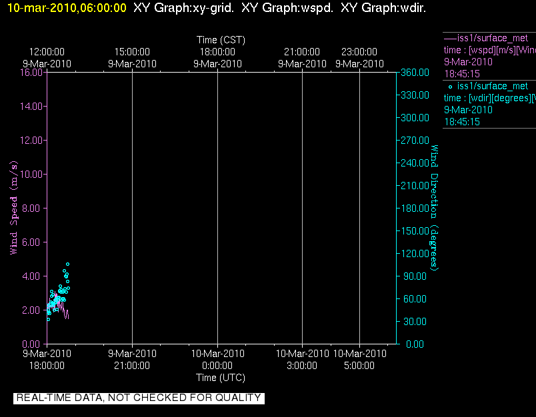Click the 0.00 wind speed tick label

(x=31, y=344)
